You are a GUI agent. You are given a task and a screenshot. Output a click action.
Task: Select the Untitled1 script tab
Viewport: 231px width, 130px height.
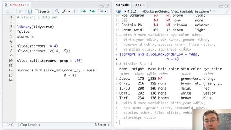pyautogui.click(x=18, y=5)
